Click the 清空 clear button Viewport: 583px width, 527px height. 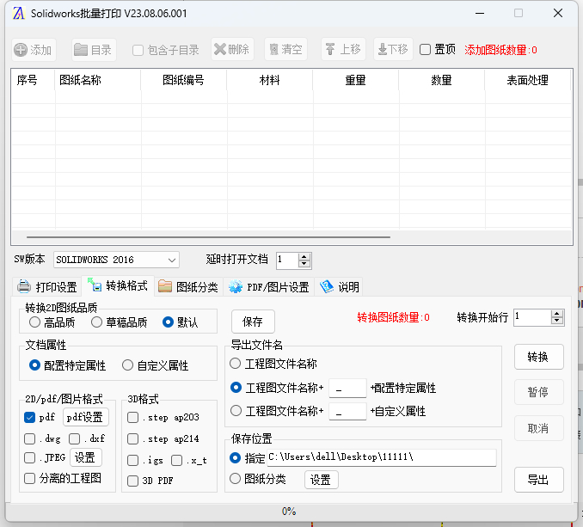tap(286, 49)
